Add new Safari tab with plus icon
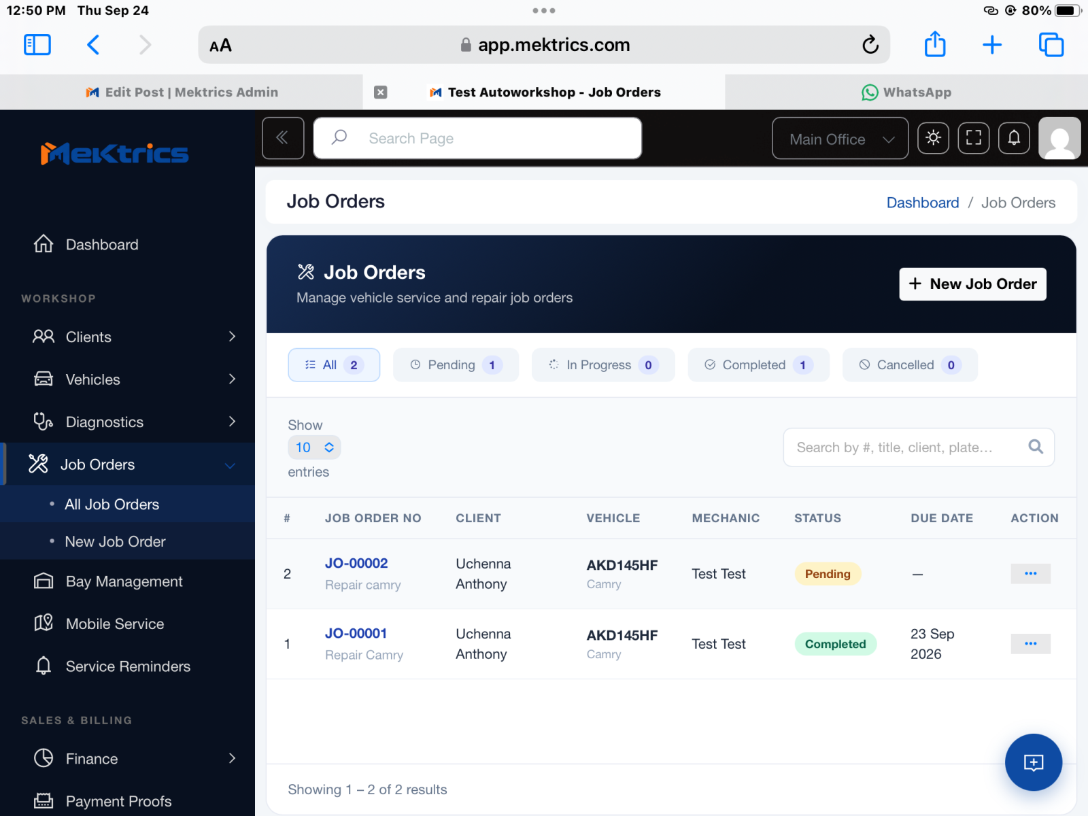This screenshot has width=1088, height=816. 992,45
